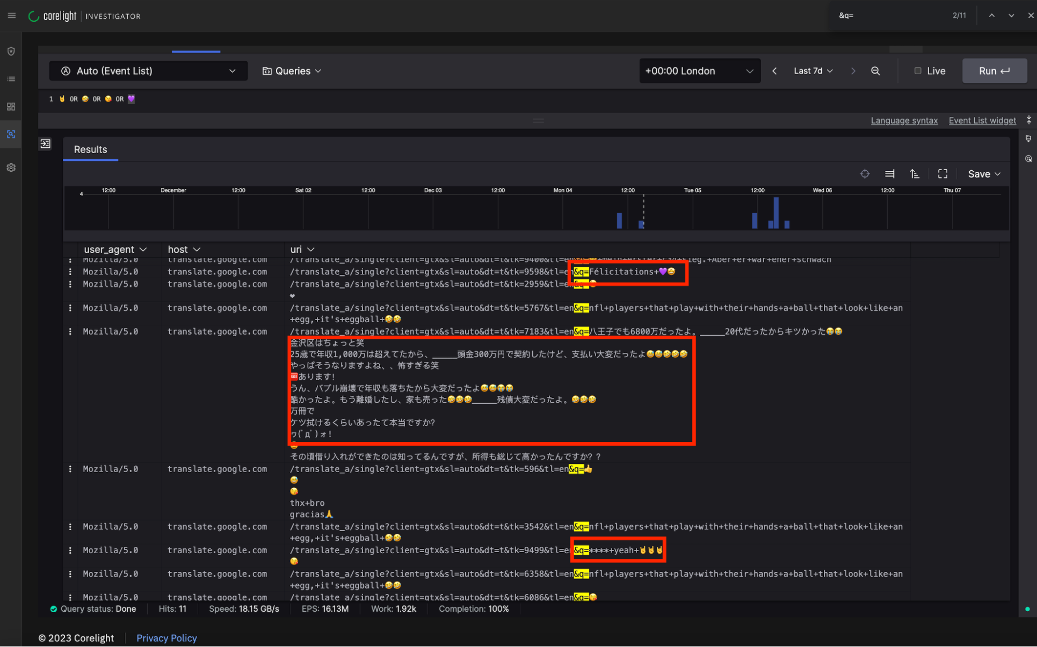Click the sort order icon in results toolbar
The height and width of the screenshot is (647, 1037).
click(x=915, y=174)
